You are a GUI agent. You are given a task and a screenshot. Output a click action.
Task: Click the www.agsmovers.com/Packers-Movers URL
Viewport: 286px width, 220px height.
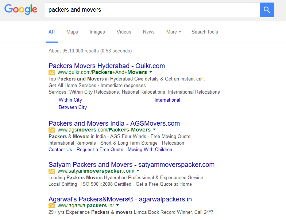(x=104, y=130)
